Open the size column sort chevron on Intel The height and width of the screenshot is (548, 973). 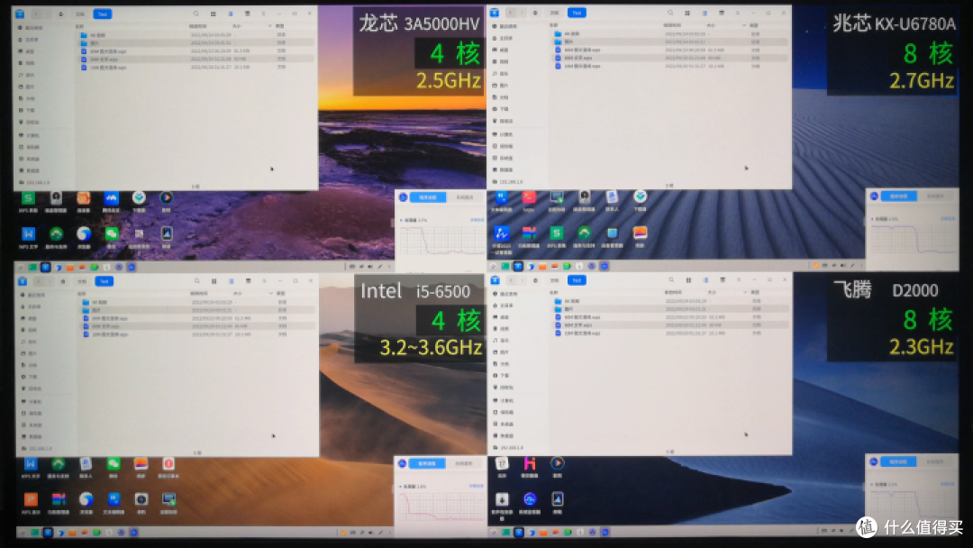pyautogui.click(x=271, y=293)
